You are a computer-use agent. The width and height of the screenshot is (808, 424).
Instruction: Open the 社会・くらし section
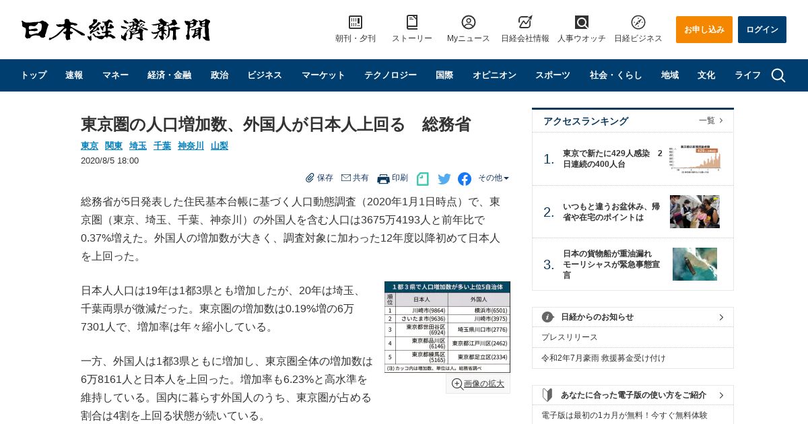616,75
